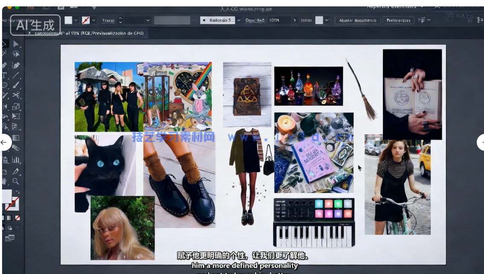Select the Hand tool
Image resolution: width=484 pixels, height=274 pixels.
(x=5, y=182)
